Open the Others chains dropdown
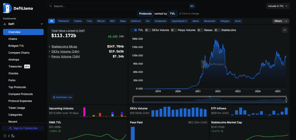 pos(281,21)
